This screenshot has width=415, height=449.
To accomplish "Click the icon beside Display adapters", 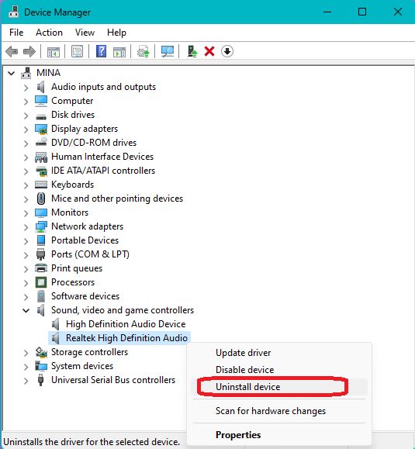I will pyautogui.click(x=41, y=130).
